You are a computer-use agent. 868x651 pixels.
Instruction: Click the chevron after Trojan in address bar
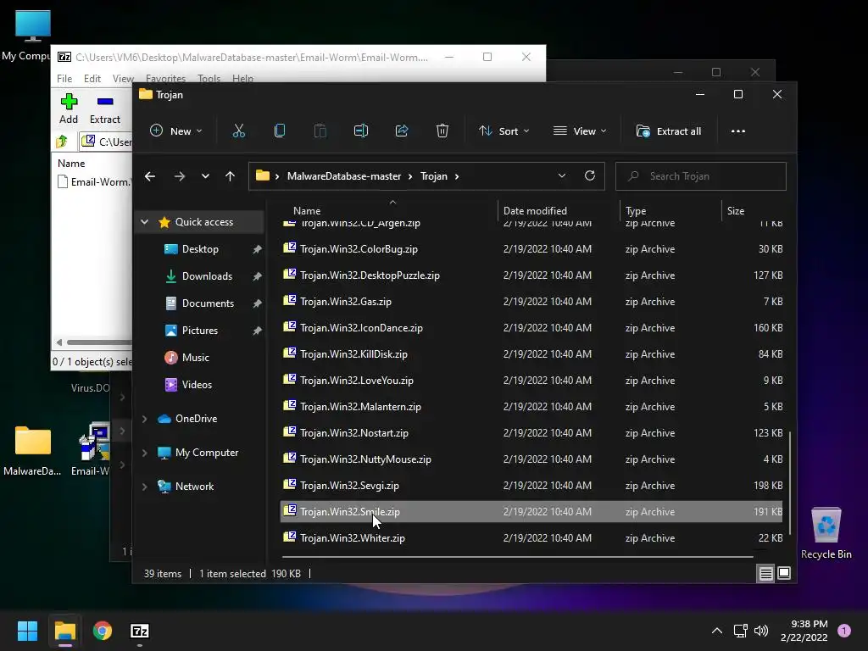[457, 176]
